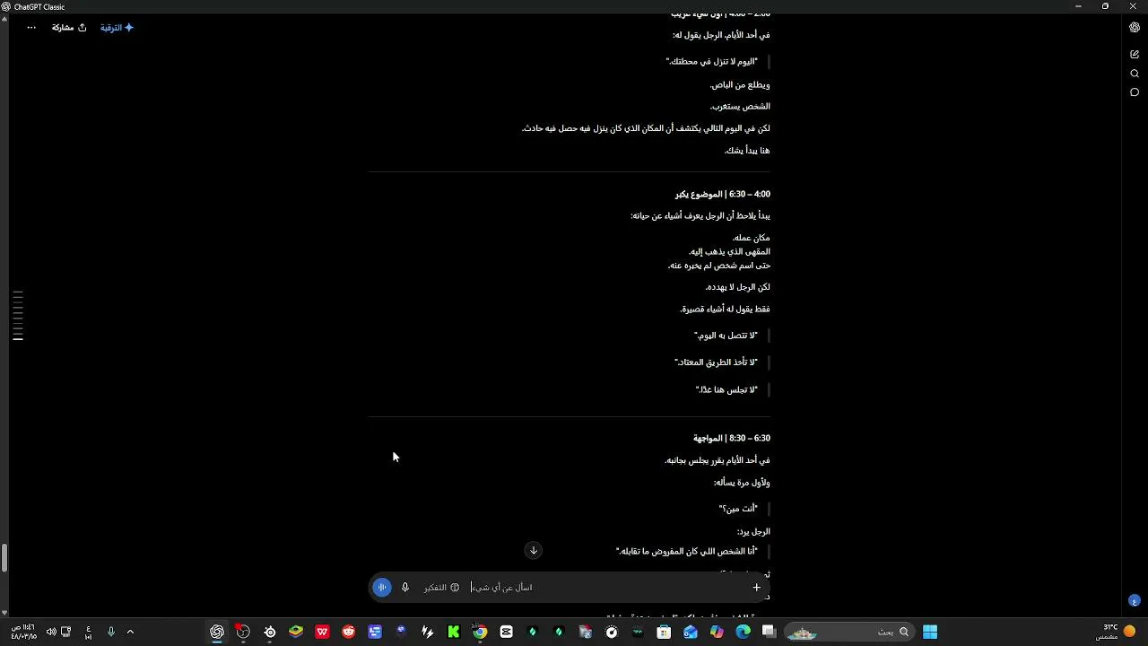
Task: Click the line ويطلع من الباص.
Action: [740, 85]
